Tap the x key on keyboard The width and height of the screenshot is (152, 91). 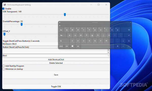78,41
